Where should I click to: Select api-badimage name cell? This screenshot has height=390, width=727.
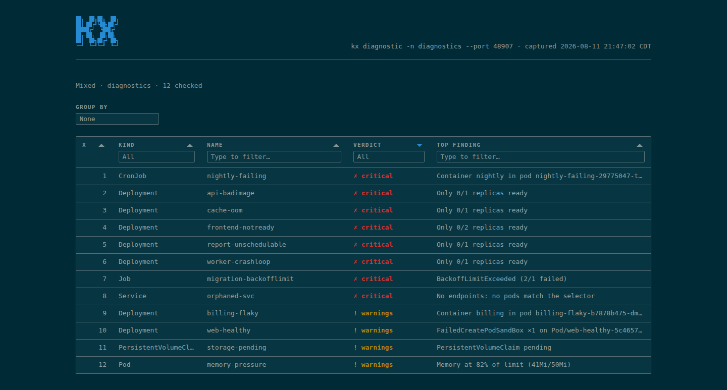pyautogui.click(x=231, y=193)
